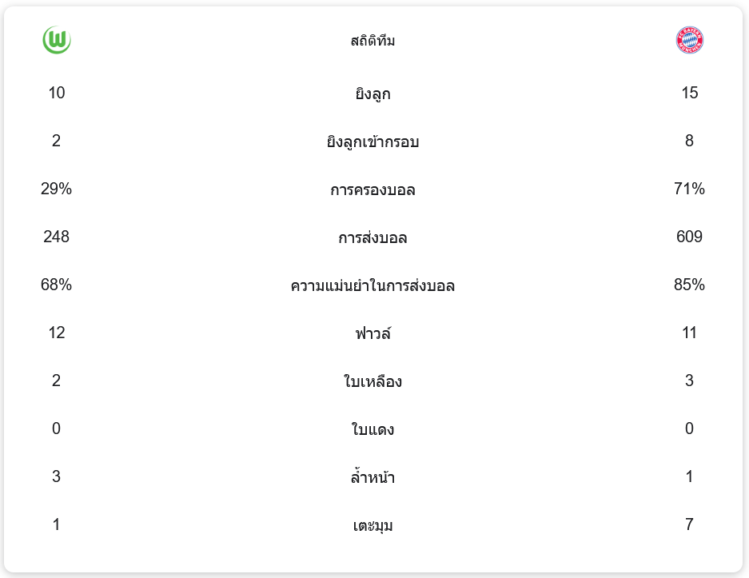Select Wolfsburg's 248 passes value

coord(57,237)
